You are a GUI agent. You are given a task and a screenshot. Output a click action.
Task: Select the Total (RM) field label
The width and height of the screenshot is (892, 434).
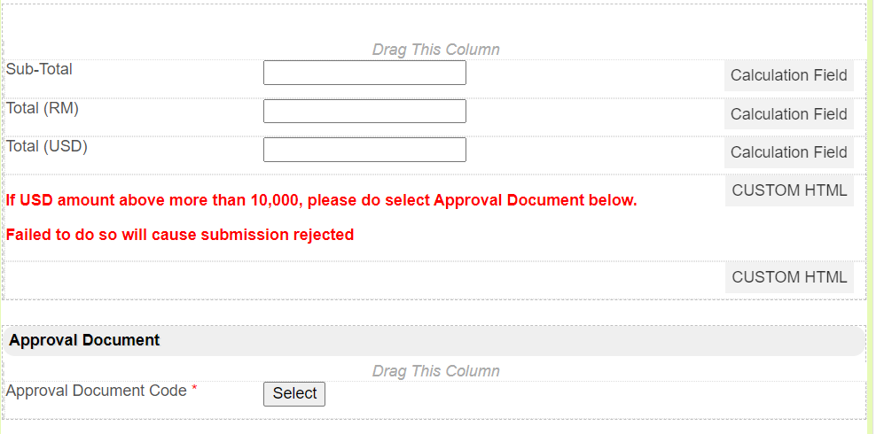tap(43, 108)
